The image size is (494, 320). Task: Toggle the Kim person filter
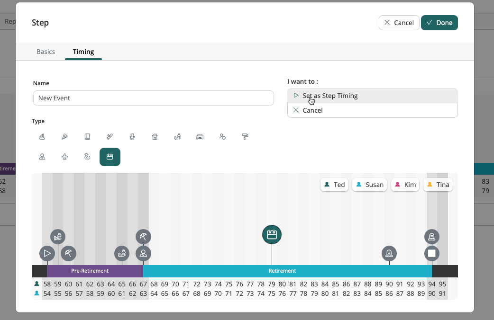pyautogui.click(x=405, y=185)
